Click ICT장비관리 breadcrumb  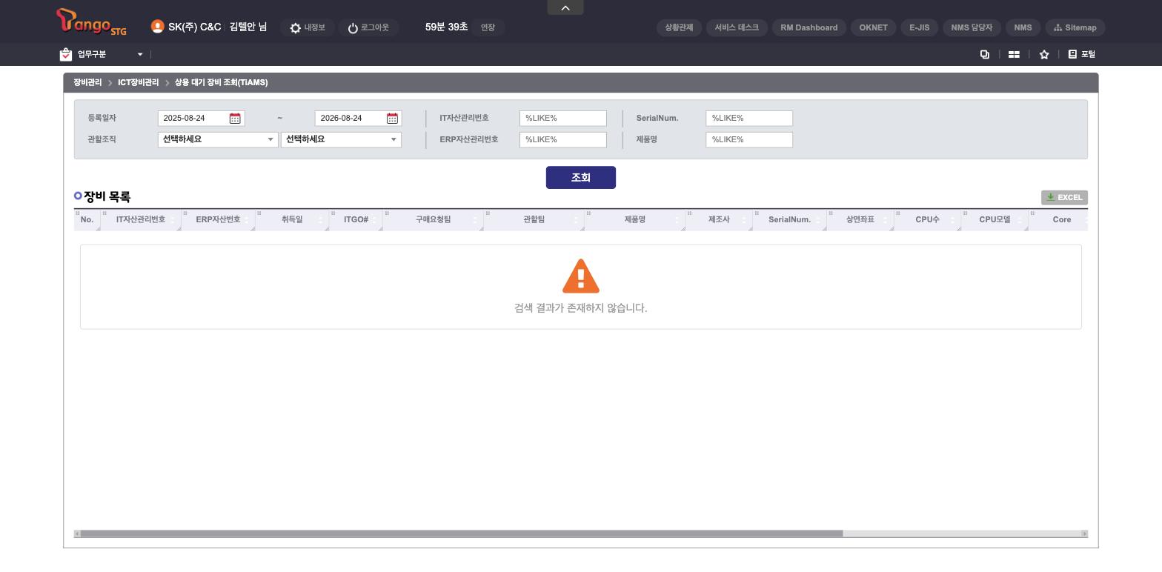tap(138, 82)
